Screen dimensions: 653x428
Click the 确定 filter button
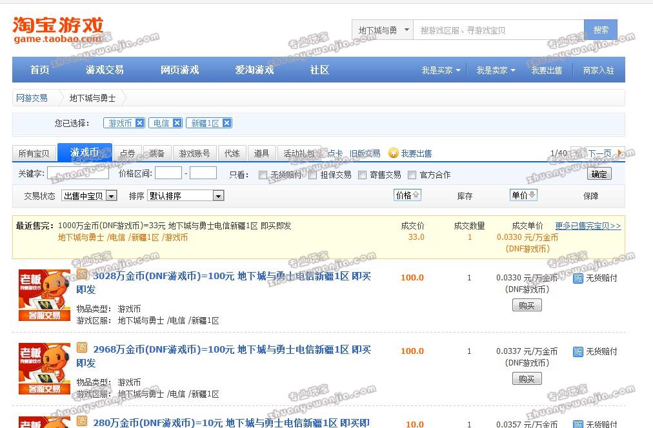coord(599,174)
